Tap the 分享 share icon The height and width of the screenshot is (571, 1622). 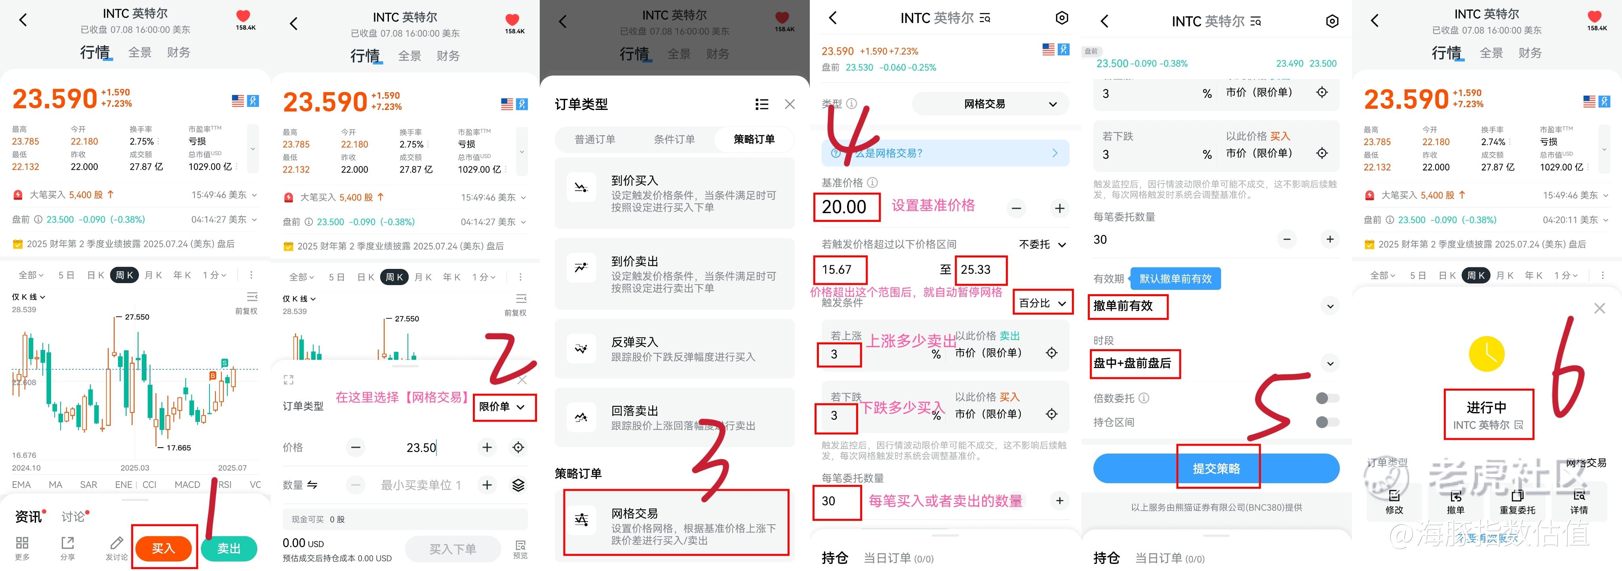(67, 543)
